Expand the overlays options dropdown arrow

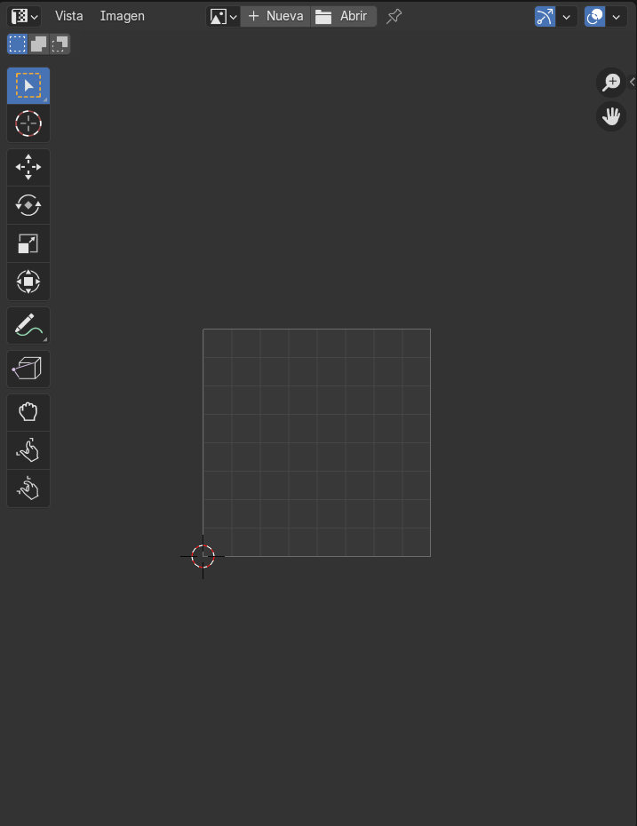point(617,16)
